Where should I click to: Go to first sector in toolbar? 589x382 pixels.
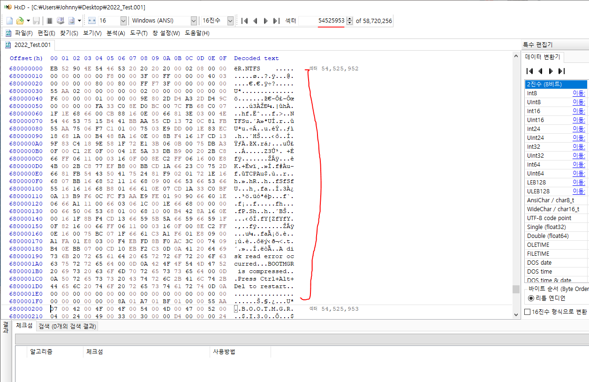tap(244, 21)
